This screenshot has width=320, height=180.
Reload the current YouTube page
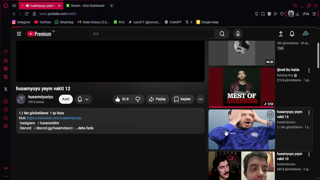coord(26,14)
